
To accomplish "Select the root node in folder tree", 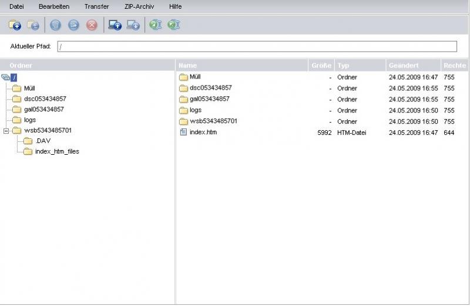I will (x=15, y=77).
